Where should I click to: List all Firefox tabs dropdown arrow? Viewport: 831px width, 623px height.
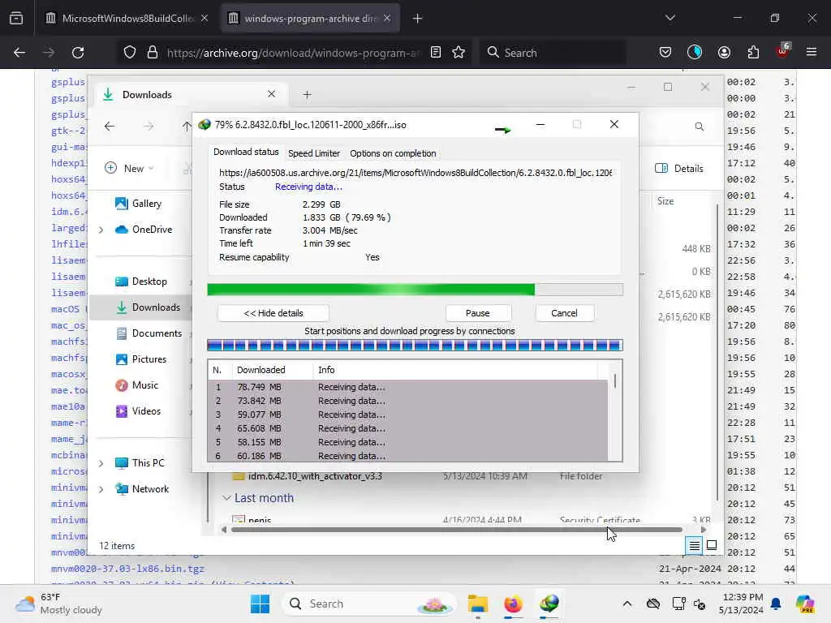(x=670, y=18)
